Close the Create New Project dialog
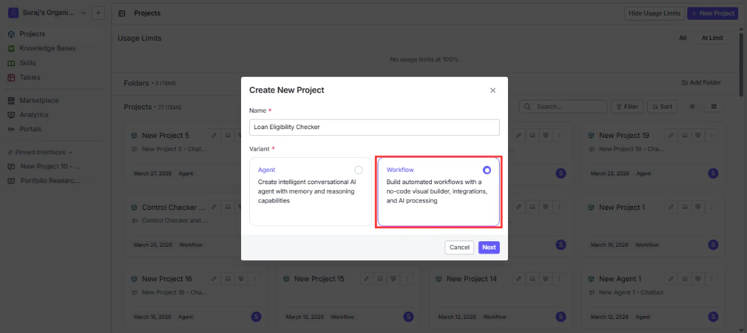This screenshot has height=333, width=747. pos(493,90)
